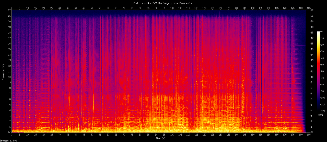
Task: Click the "DC" label on the right frequency axis
Action: (312, 133)
